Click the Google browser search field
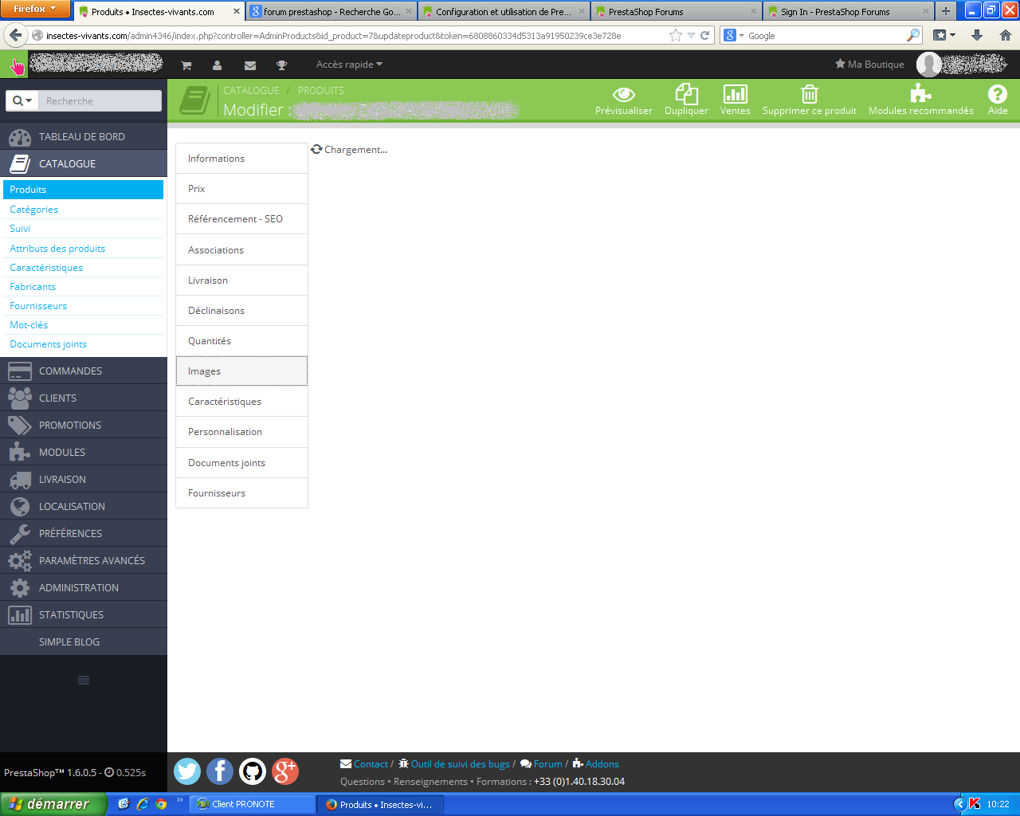 point(826,36)
